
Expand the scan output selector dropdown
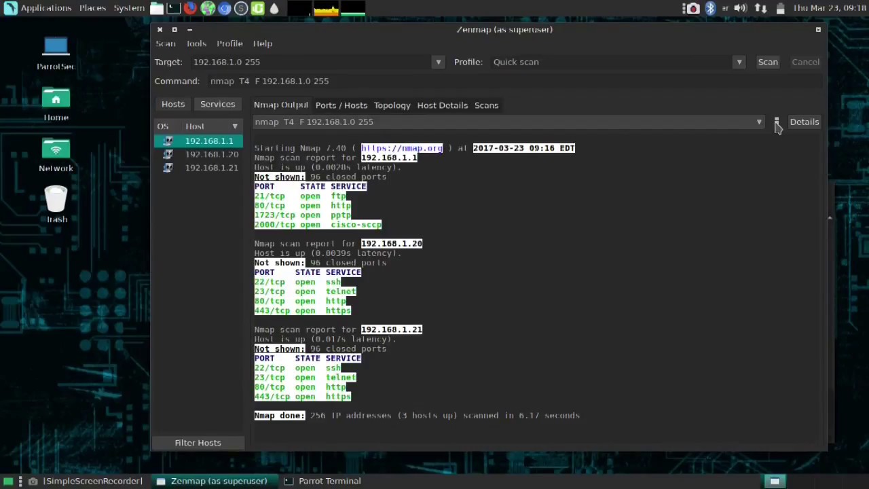pos(759,122)
